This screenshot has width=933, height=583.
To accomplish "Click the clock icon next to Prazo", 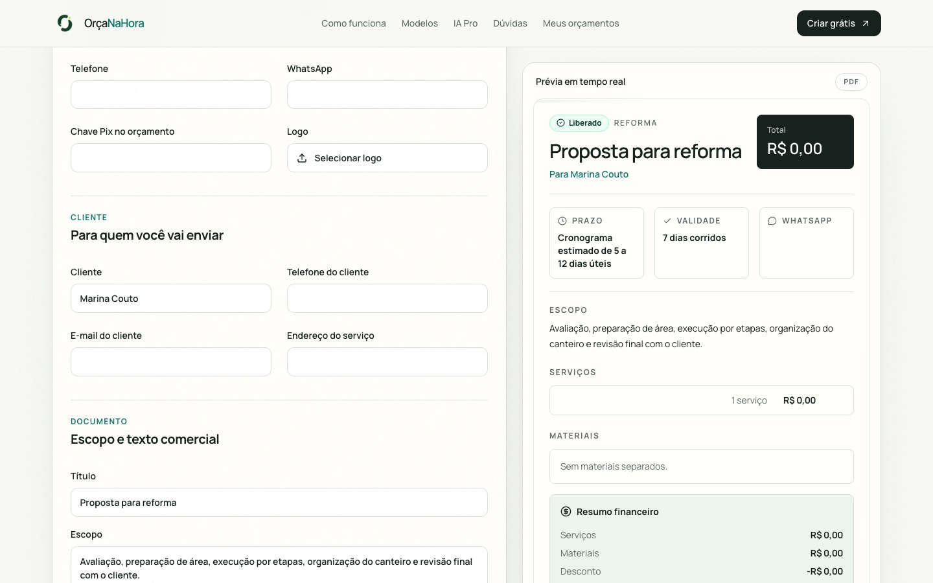I will click(x=562, y=221).
